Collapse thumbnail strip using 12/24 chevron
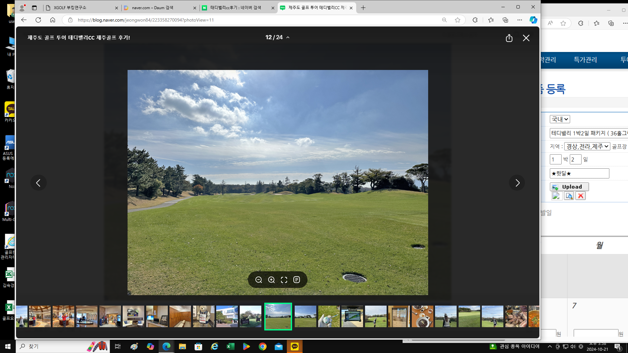This screenshot has height=353, width=628. [288, 38]
